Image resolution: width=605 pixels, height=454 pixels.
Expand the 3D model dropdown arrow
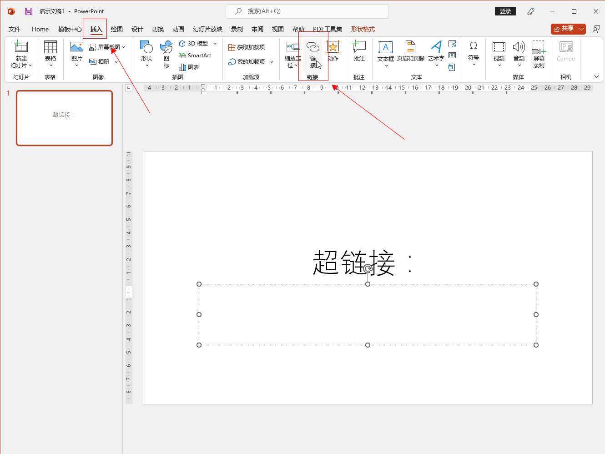pyautogui.click(x=215, y=44)
